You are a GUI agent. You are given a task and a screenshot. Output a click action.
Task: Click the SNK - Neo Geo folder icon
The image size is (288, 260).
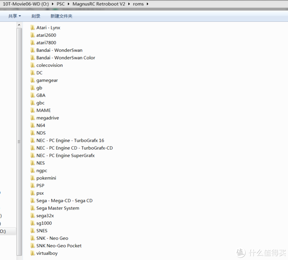pyautogui.click(x=33, y=238)
